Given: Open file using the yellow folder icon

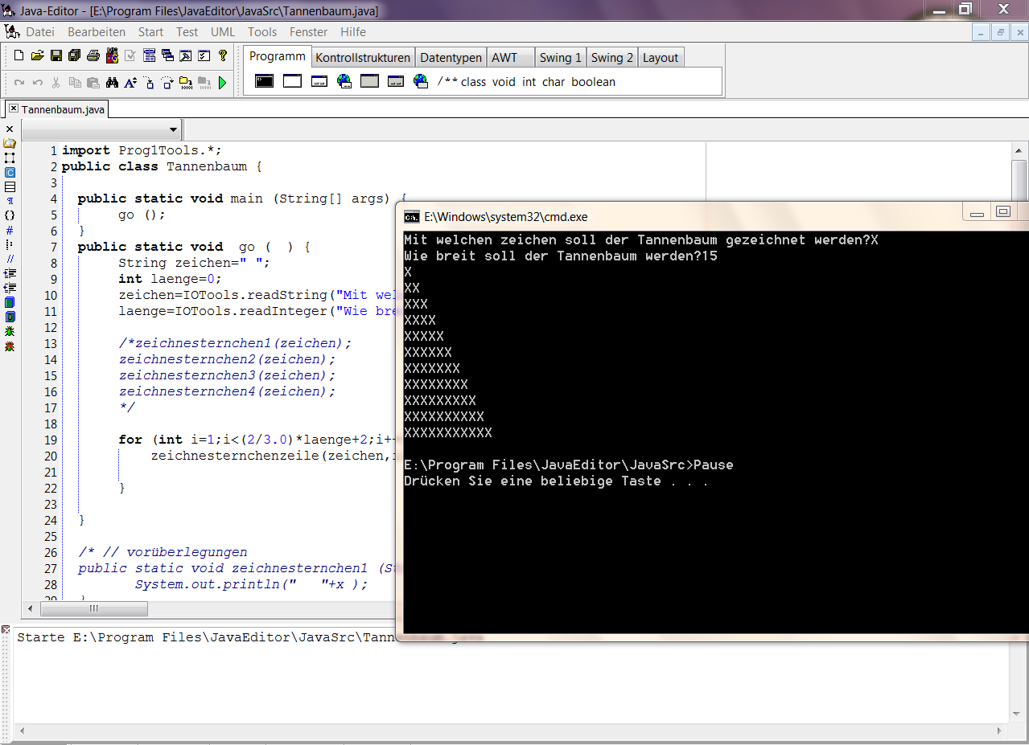Looking at the screenshot, I should click(37, 56).
